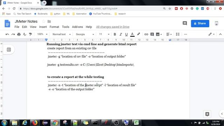Open the Windows Start menu
The image size is (224, 126).
(x=4, y=123)
